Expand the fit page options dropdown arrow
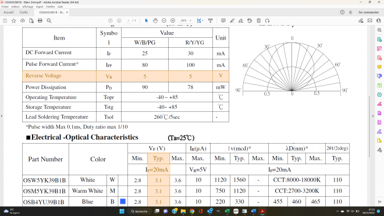384x216 pixels. point(203,20)
